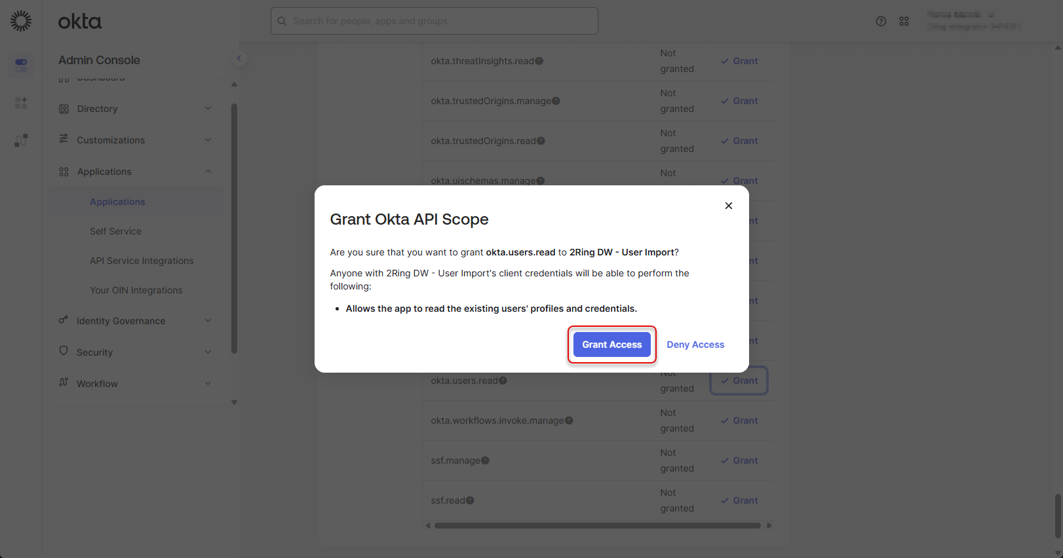The image size is (1063, 558).
Task: Open API Service Integrations page
Action: click(x=142, y=260)
